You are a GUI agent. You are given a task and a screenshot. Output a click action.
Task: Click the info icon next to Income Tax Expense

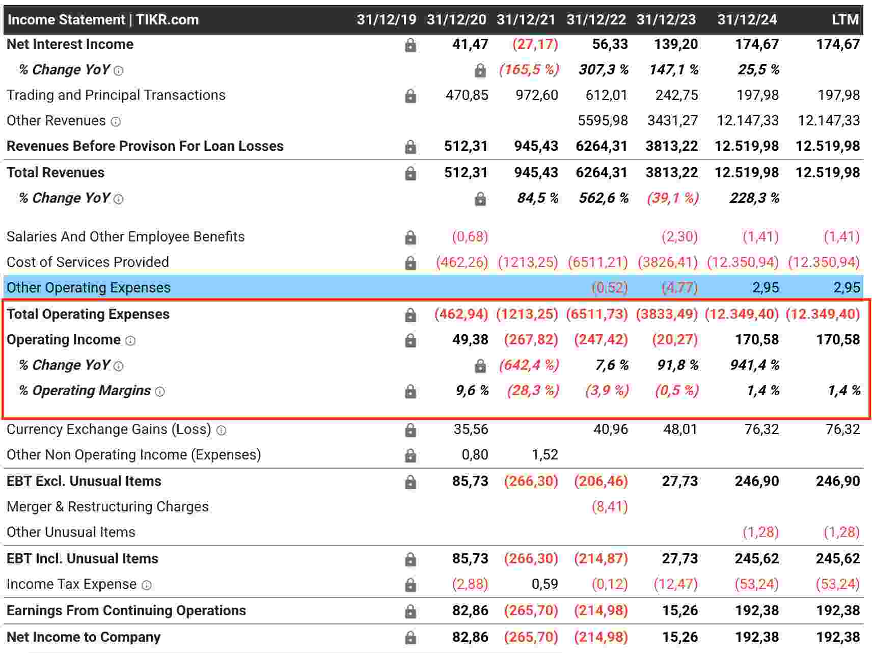[147, 585]
